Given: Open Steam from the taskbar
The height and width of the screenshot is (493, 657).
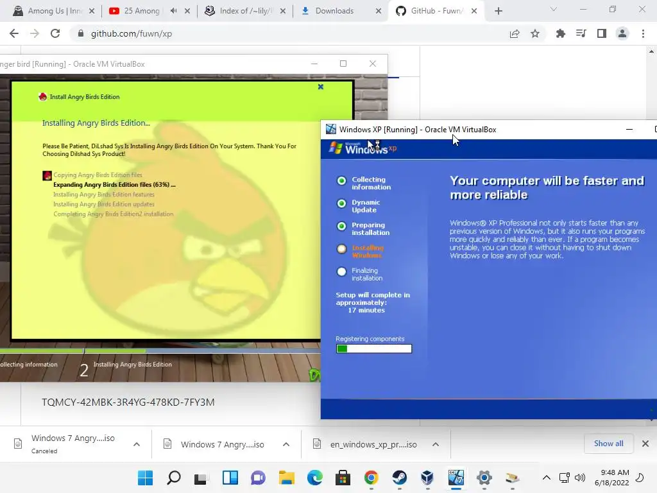Looking at the screenshot, I should 399,478.
